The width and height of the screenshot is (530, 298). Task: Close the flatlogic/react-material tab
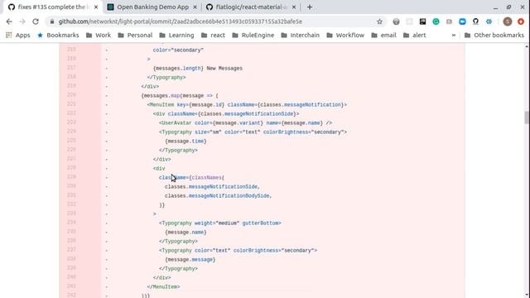[x=294, y=7]
